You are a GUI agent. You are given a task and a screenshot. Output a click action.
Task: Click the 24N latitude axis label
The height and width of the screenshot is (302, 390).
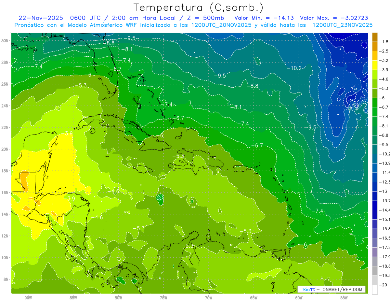point(6,106)
